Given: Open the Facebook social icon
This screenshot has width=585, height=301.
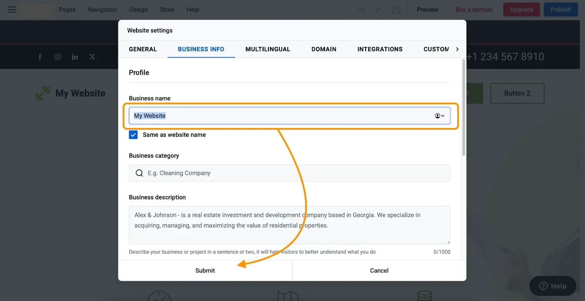Looking at the screenshot, I should point(40,57).
